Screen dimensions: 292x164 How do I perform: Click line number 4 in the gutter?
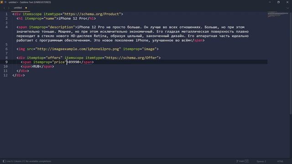click(x=6, y=27)
